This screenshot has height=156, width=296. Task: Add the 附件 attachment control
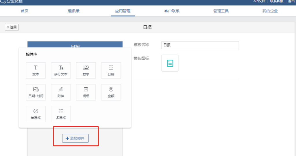pos(61,92)
